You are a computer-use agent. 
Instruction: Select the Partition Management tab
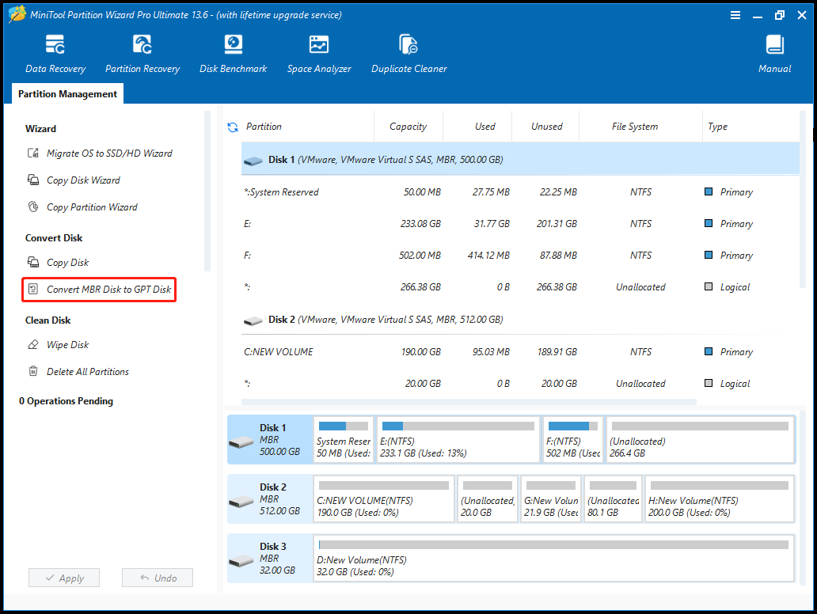pos(67,93)
